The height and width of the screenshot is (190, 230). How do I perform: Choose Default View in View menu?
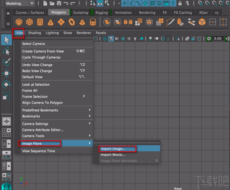pyautogui.click(x=57, y=77)
